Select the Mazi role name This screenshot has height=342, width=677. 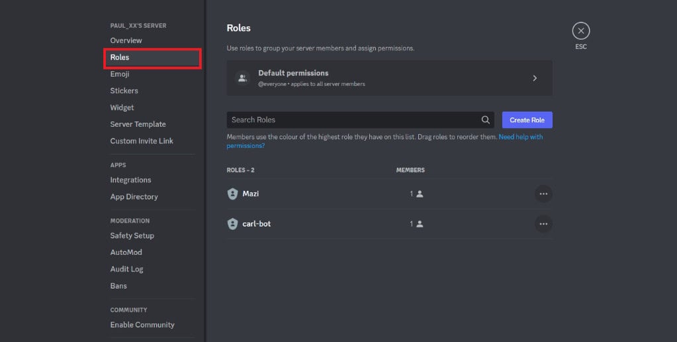[250, 194]
